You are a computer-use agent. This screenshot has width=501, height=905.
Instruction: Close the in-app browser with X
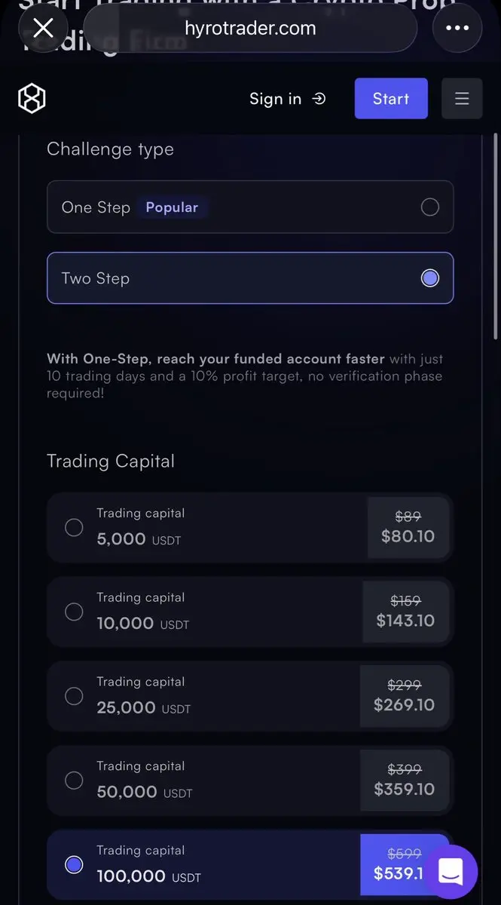(x=44, y=29)
